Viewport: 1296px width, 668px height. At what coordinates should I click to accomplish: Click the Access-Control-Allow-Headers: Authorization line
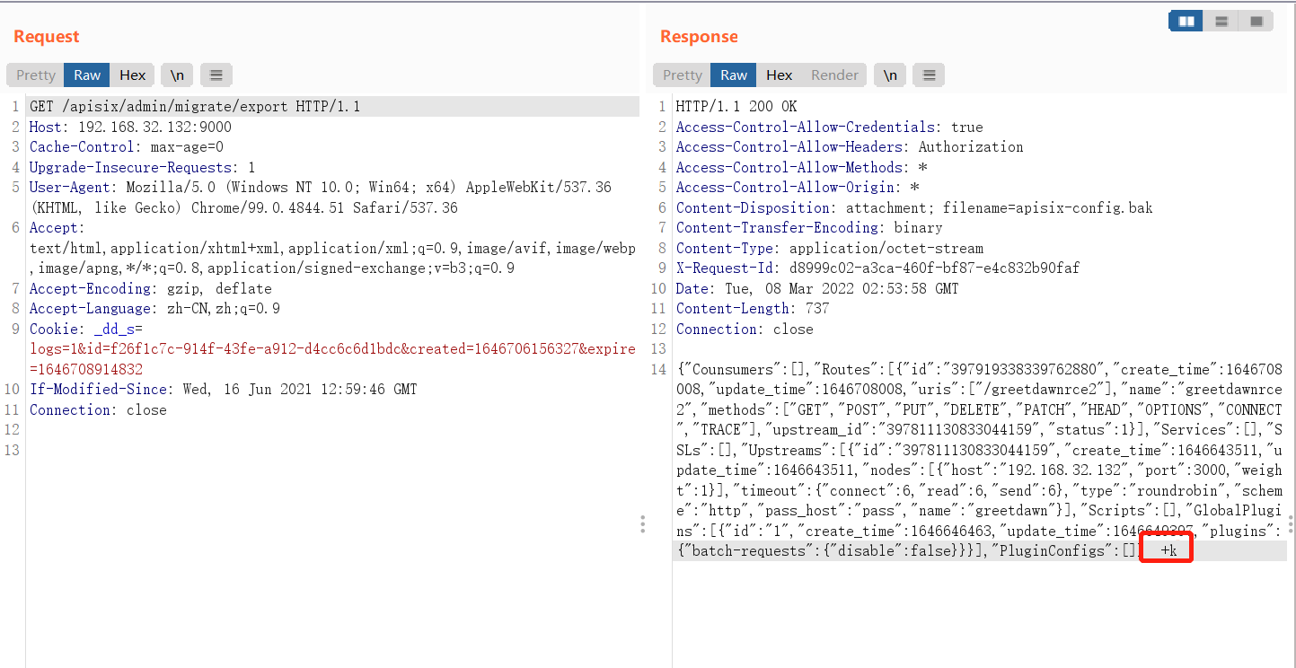850,147
